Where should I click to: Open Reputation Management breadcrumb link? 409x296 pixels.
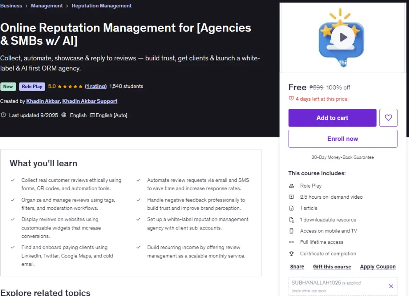coord(102,6)
